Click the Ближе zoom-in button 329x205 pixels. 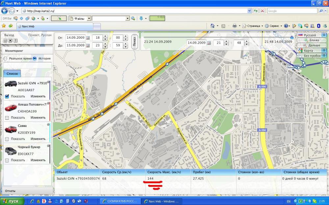312,40
